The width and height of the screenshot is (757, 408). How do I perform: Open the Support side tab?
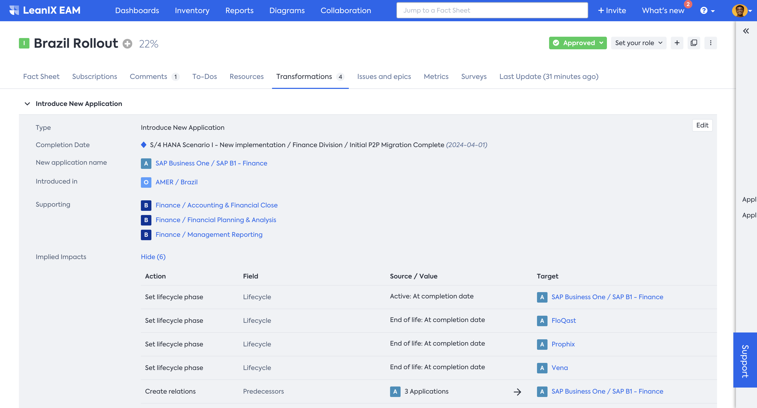(x=745, y=360)
